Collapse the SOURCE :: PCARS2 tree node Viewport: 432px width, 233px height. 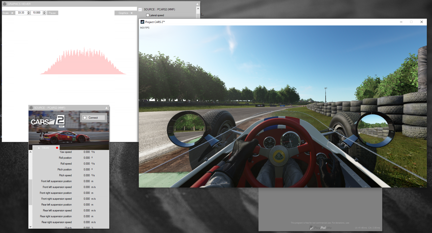coord(140,9)
